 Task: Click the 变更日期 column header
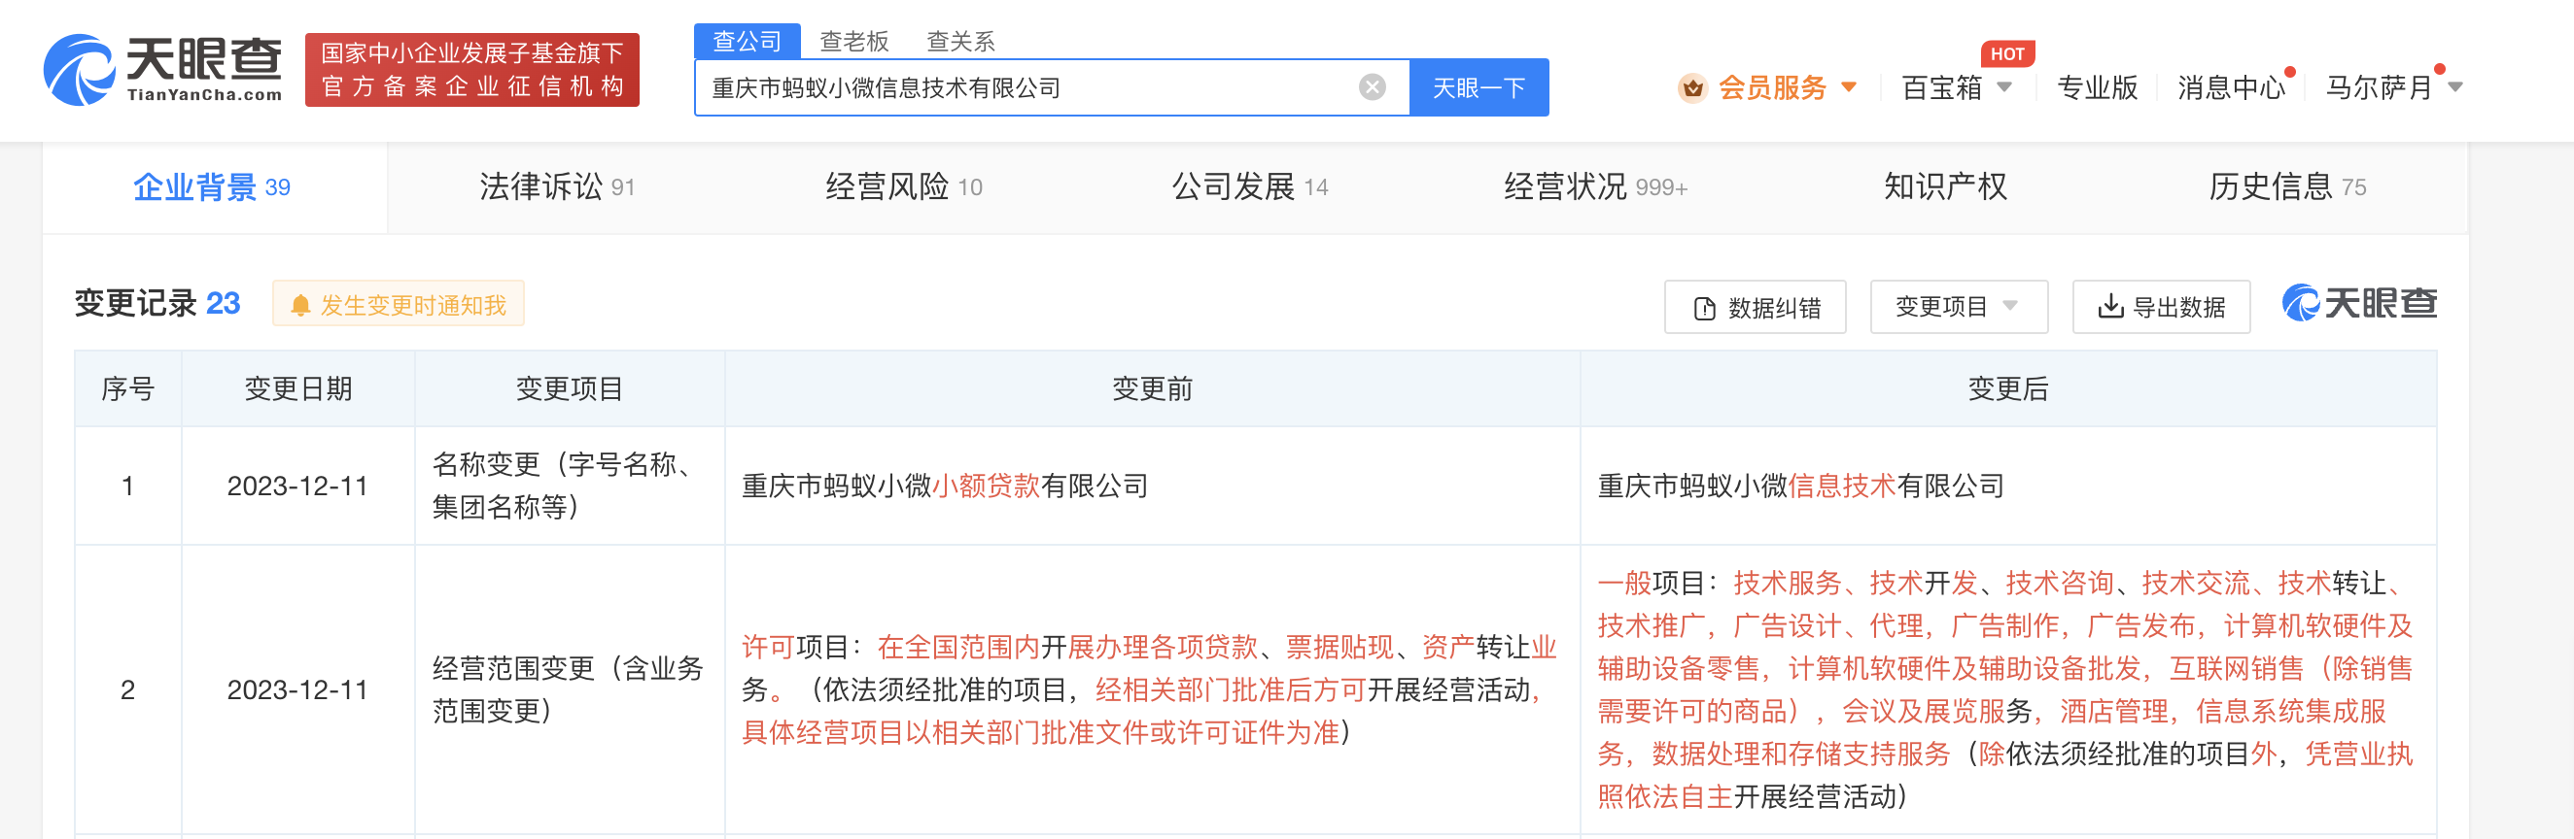click(297, 388)
